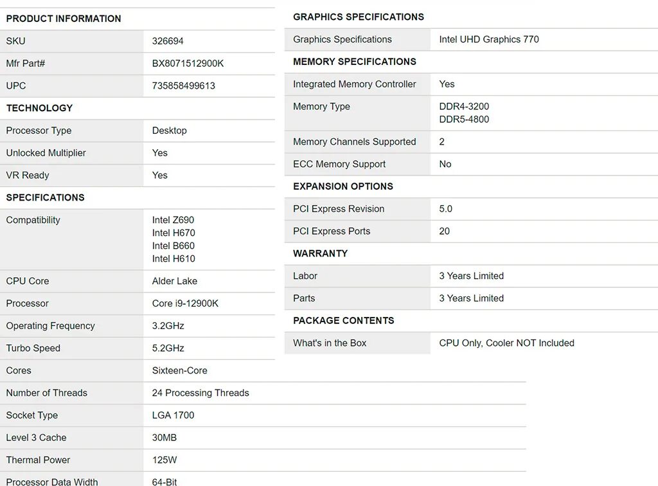The width and height of the screenshot is (658, 486).
Task: Click the Parts warranty 3 Years Limited
Action: [x=471, y=298]
